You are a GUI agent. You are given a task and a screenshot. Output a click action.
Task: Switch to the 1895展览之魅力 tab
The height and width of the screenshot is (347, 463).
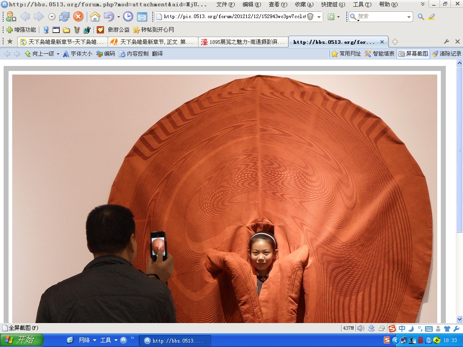coord(243,42)
